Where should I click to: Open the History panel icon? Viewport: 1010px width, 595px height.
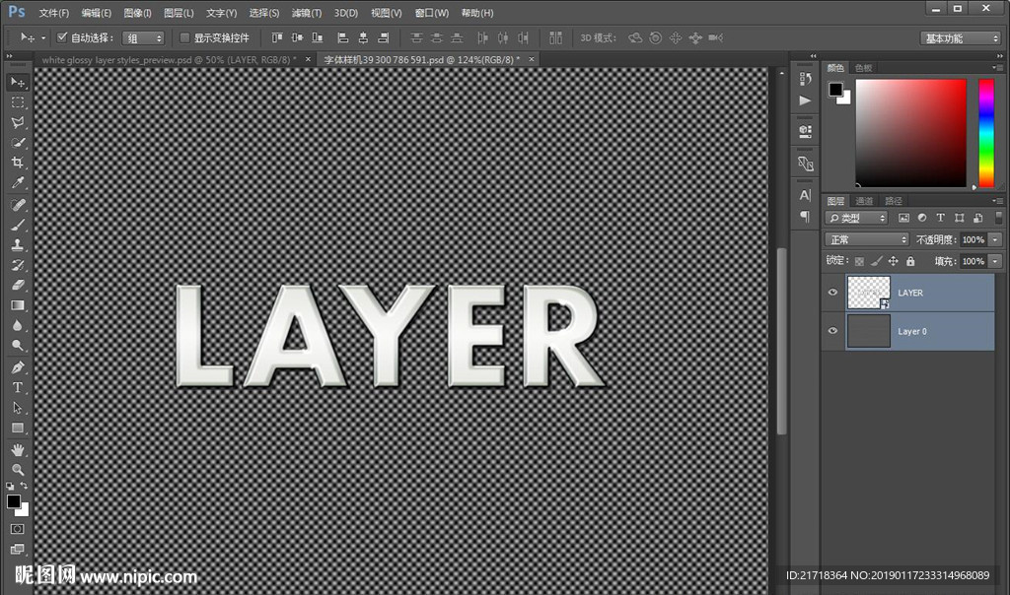pyautogui.click(x=805, y=79)
